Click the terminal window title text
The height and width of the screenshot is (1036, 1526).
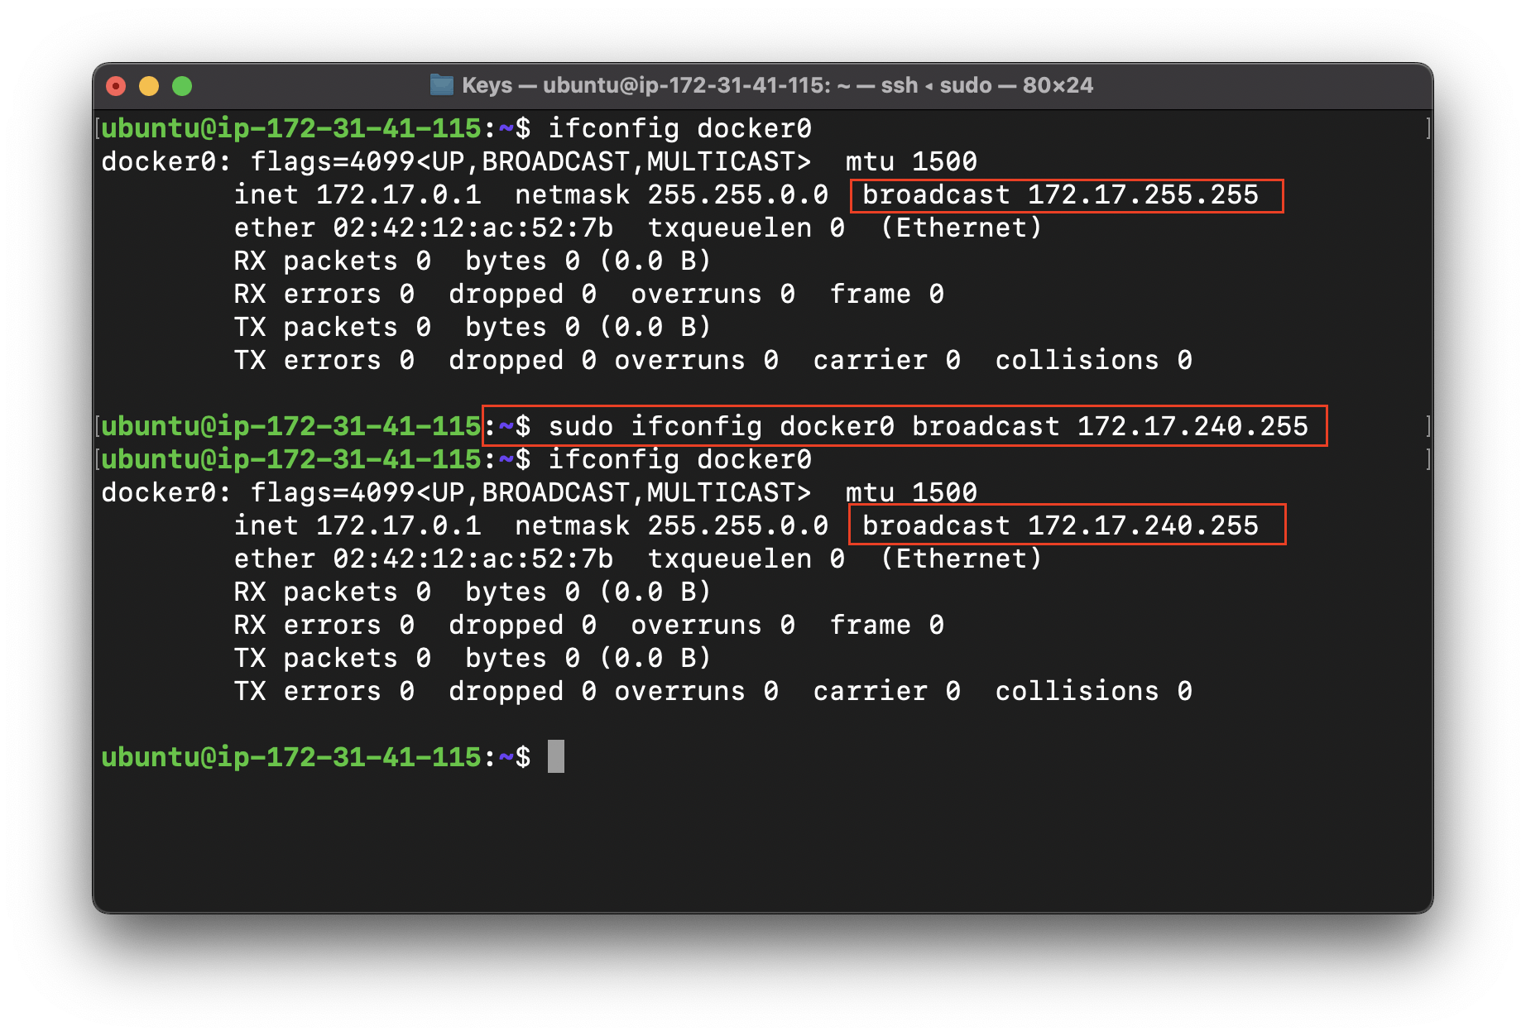point(777,85)
